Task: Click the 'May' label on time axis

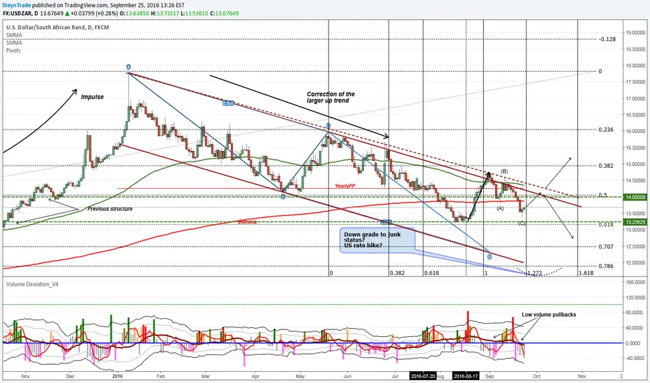Action: 300,376
